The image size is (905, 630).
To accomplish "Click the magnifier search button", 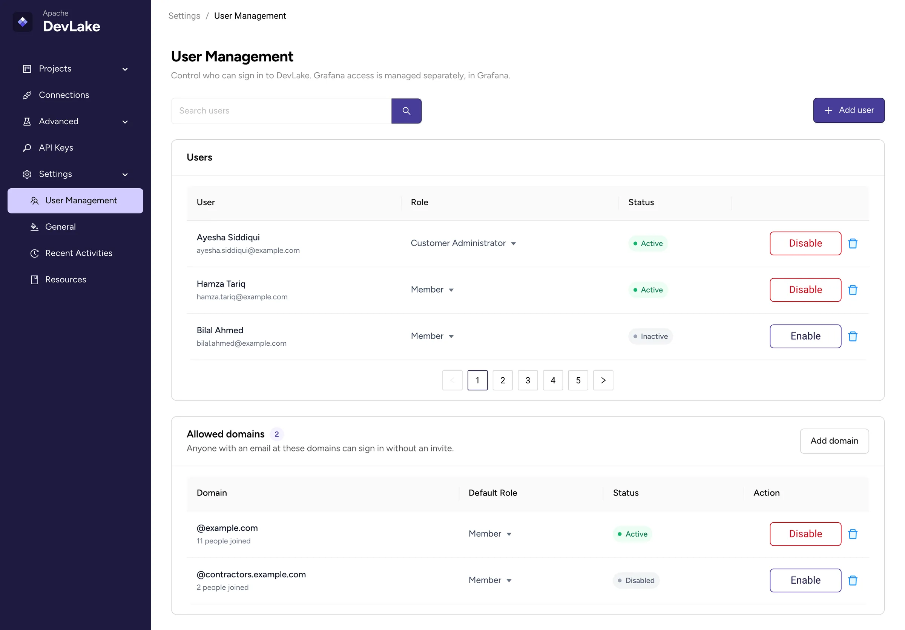I will coord(406,111).
